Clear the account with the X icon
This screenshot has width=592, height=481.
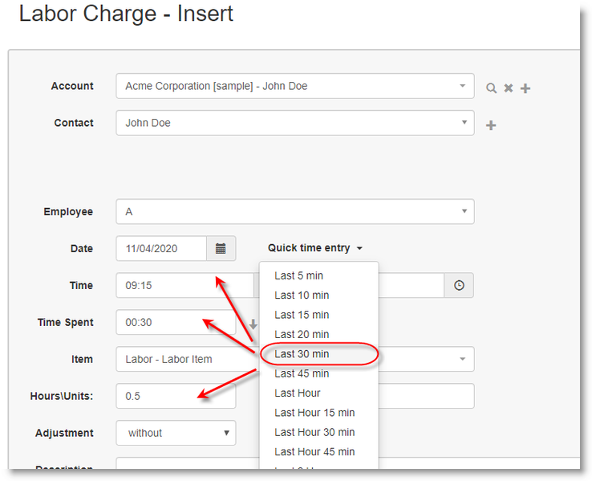(x=508, y=88)
